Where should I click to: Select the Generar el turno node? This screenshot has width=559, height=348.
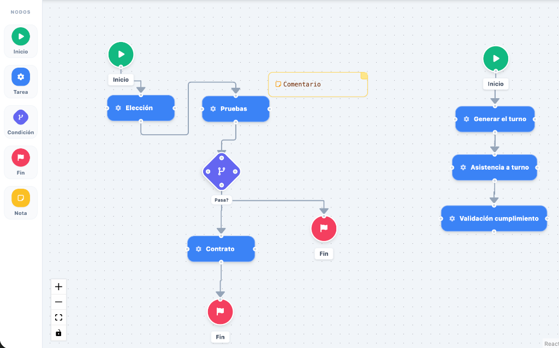coord(495,119)
